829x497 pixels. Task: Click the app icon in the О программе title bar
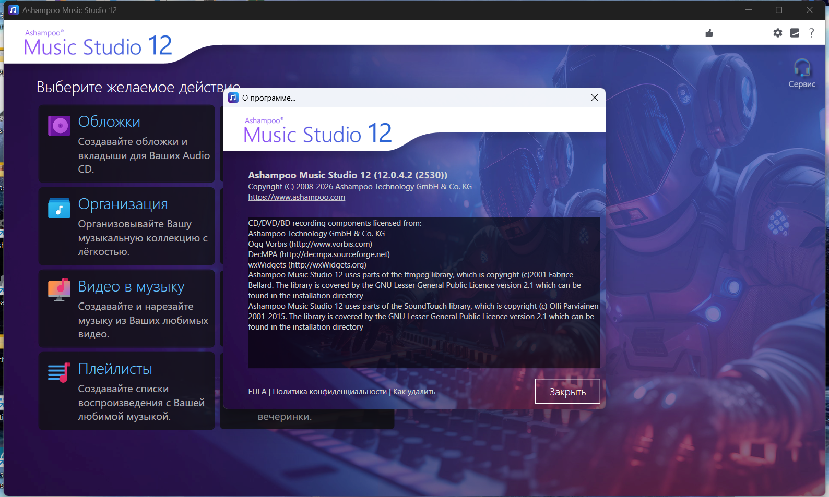pos(233,98)
